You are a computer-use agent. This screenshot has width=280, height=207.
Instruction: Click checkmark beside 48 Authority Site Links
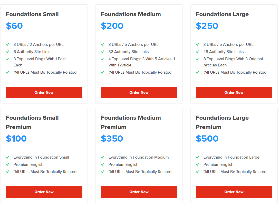[x=198, y=52]
